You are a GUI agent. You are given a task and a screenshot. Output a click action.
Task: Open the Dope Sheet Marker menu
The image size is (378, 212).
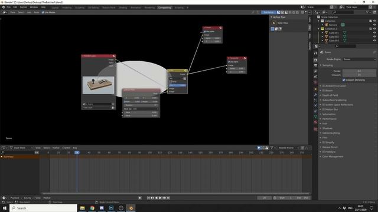pos(56,148)
